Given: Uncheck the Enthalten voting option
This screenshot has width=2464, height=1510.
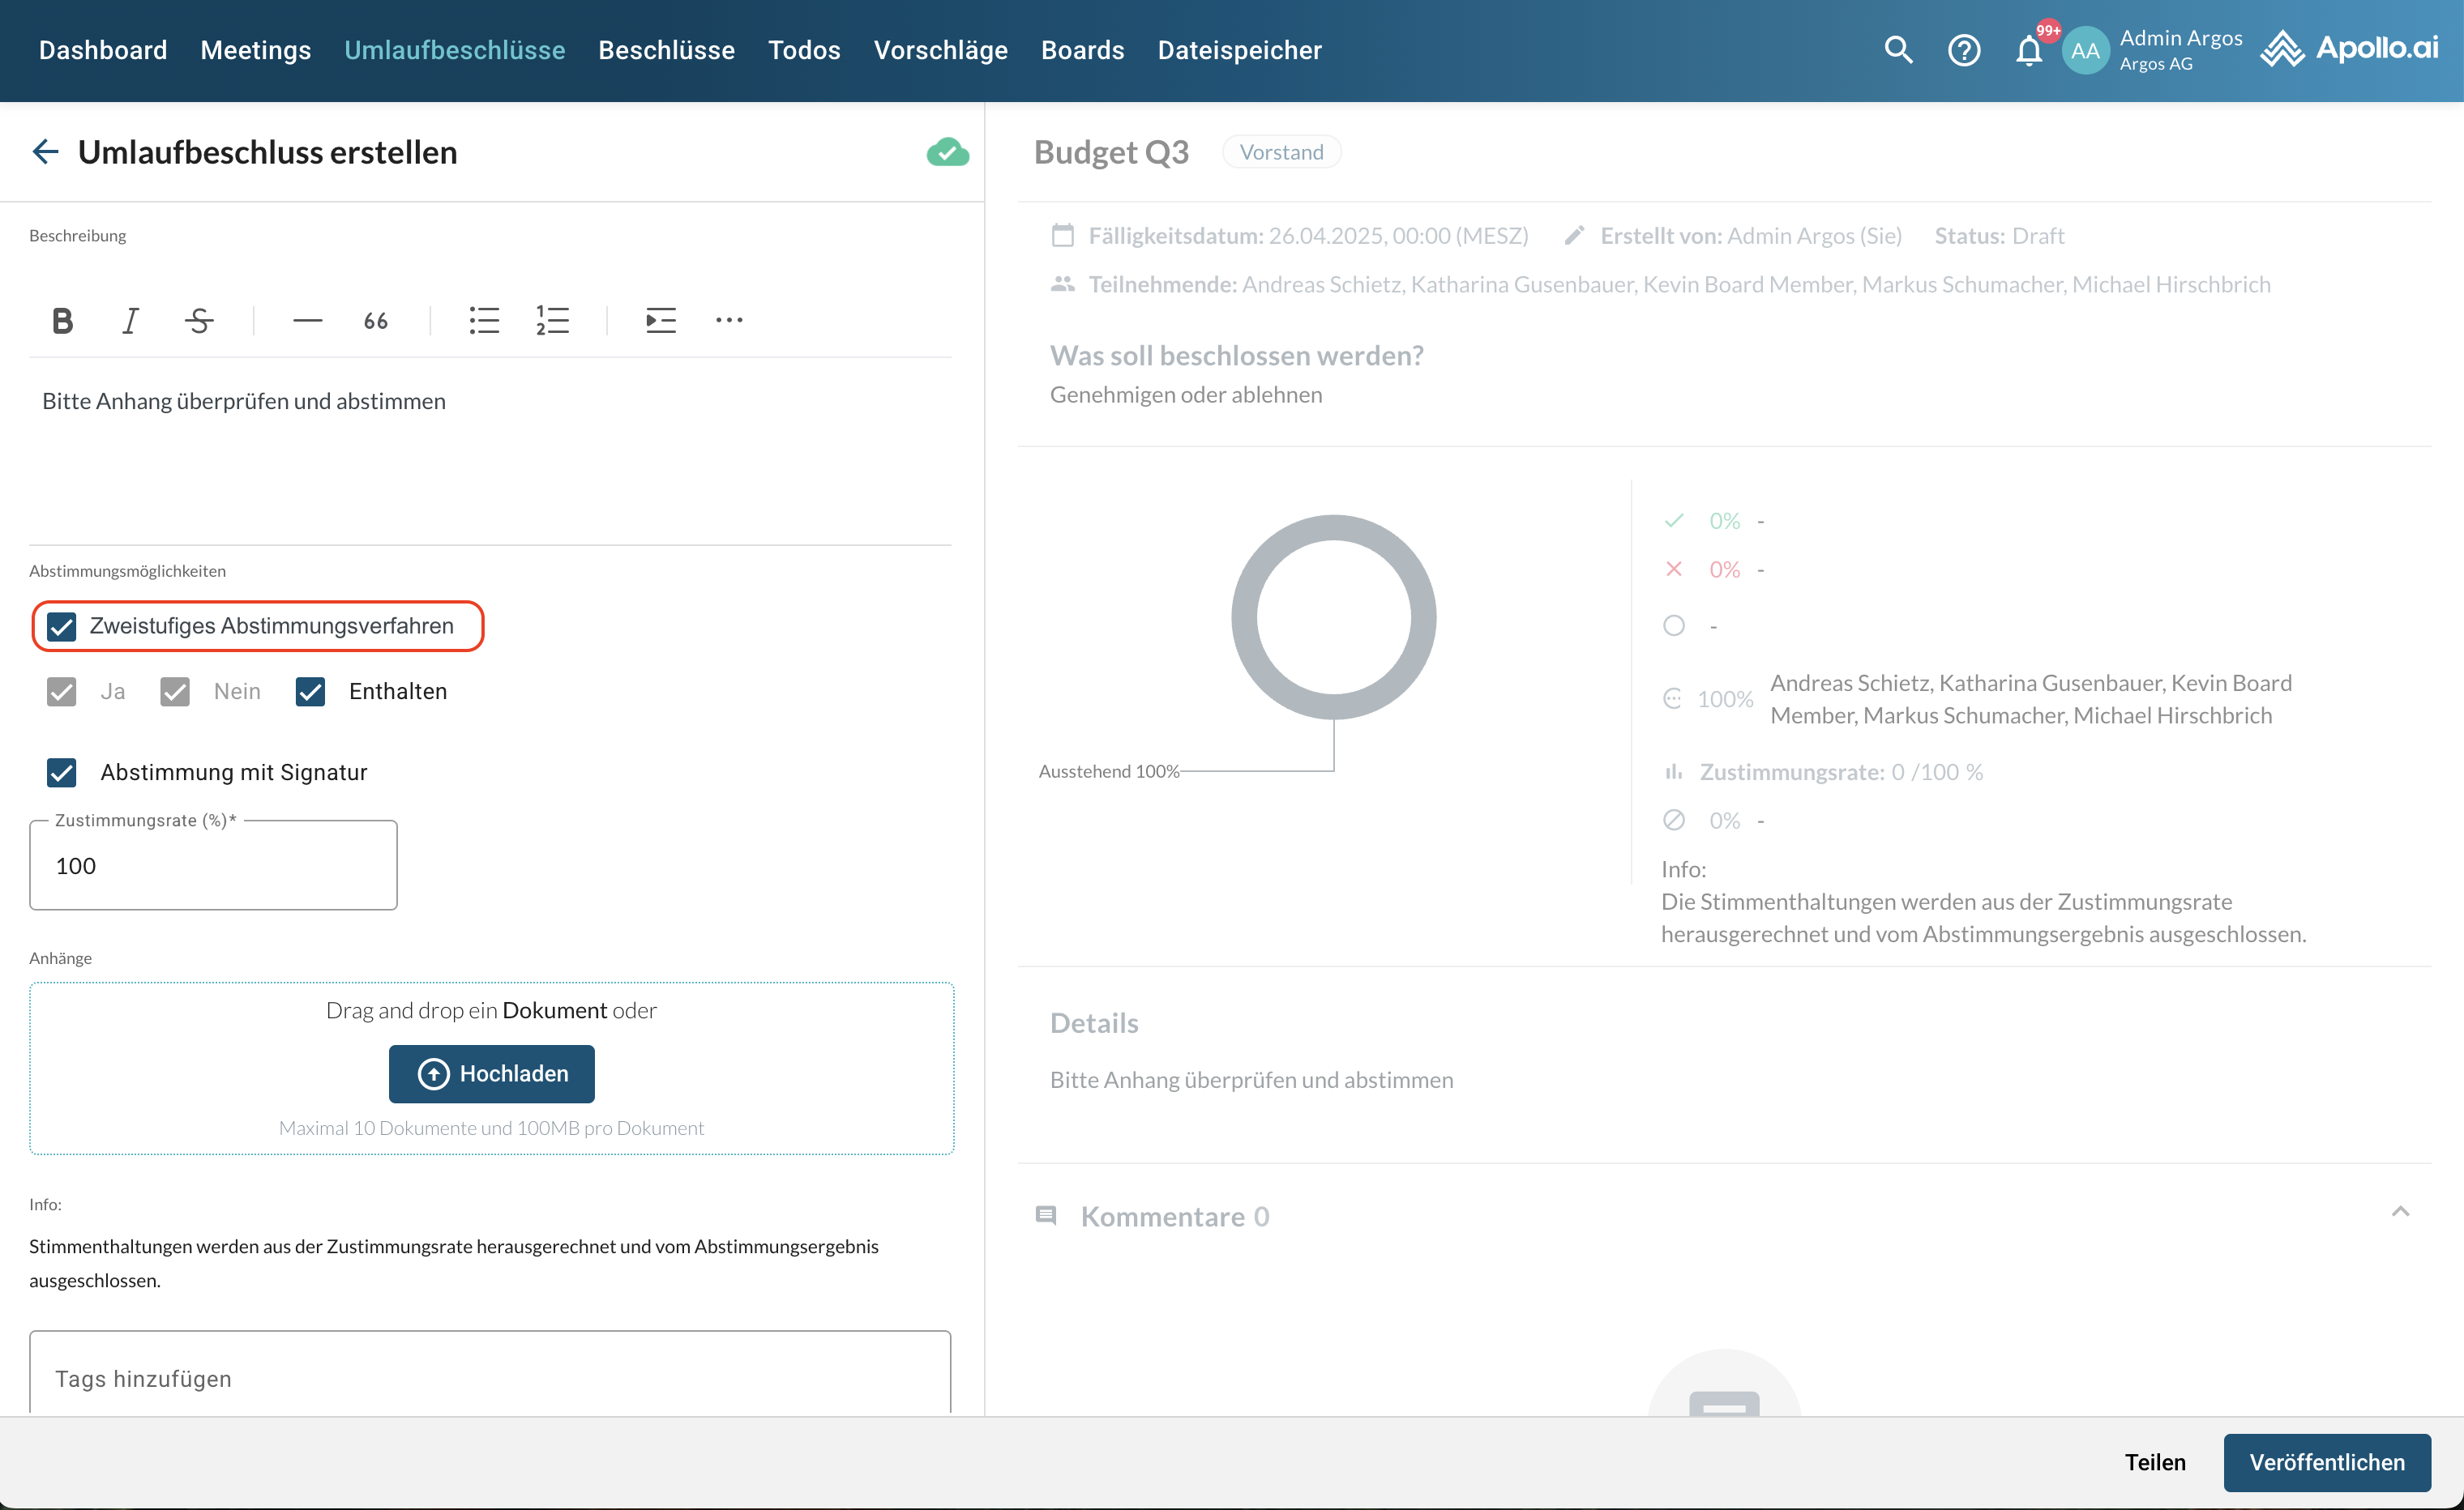Looking at the screenshot, I should point(310,692).
